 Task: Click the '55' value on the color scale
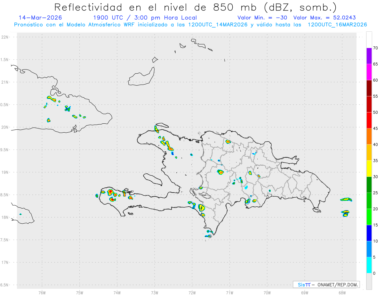point(375,96)
